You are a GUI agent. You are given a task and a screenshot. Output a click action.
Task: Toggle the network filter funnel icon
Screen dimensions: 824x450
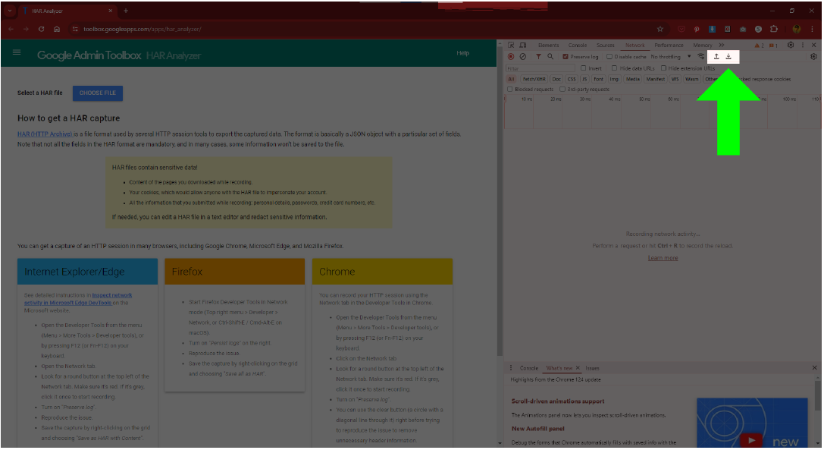click(x=538, y=57)
